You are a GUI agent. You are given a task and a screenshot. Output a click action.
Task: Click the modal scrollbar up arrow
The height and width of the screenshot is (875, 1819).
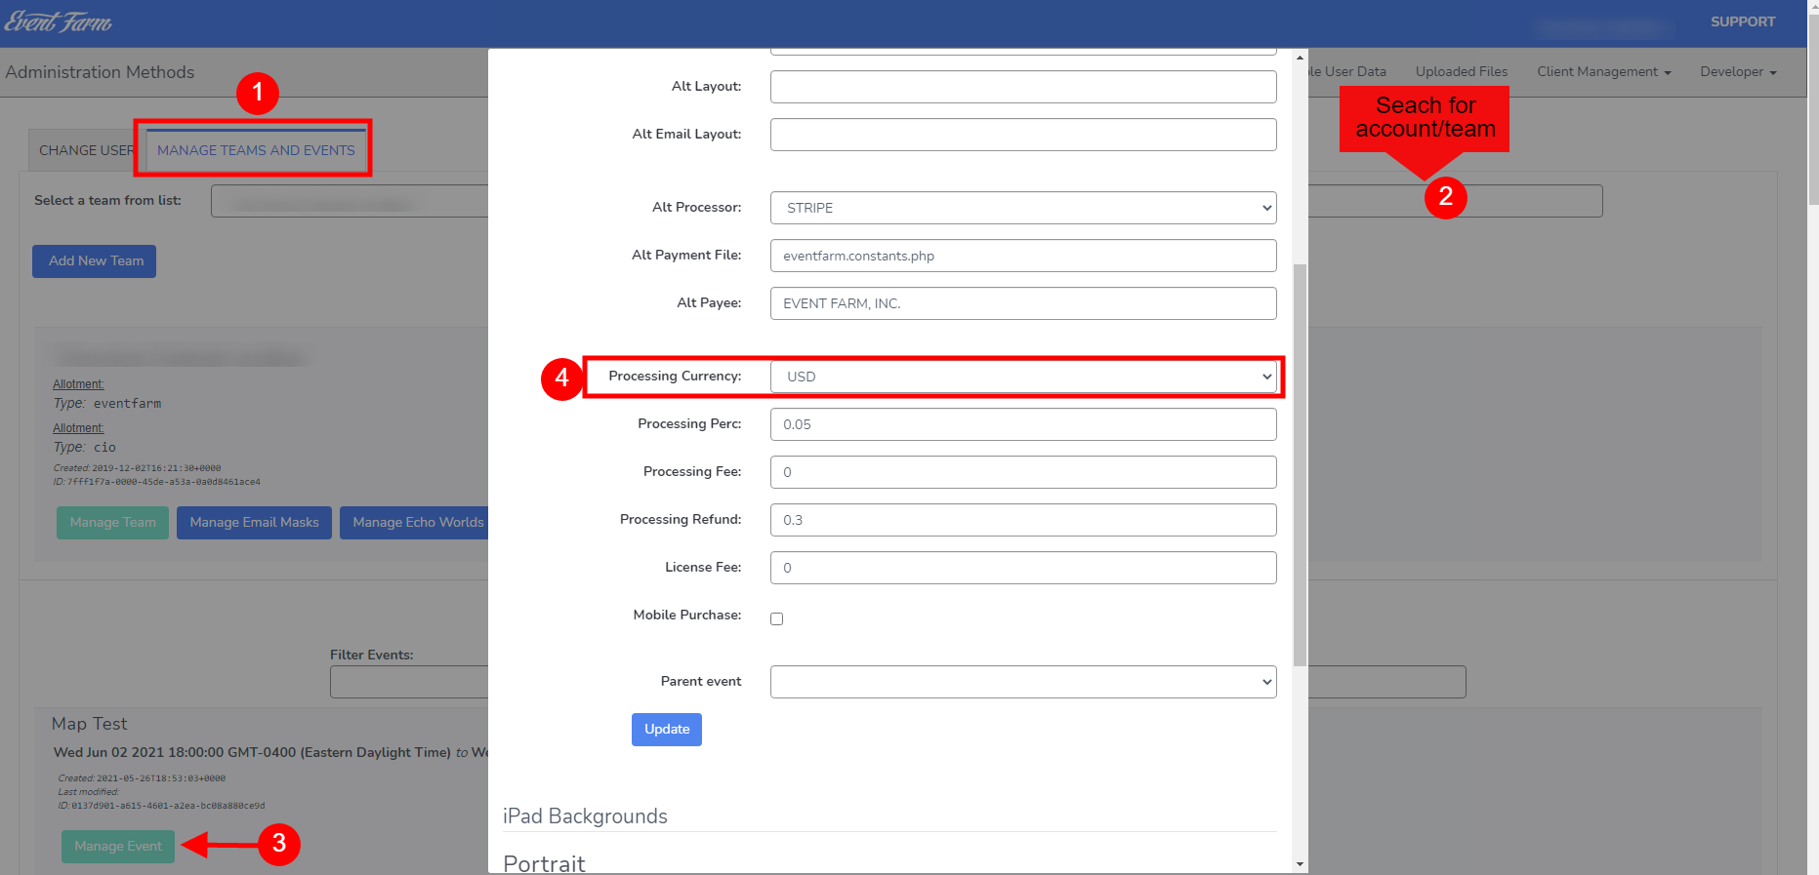point(1300,58)
